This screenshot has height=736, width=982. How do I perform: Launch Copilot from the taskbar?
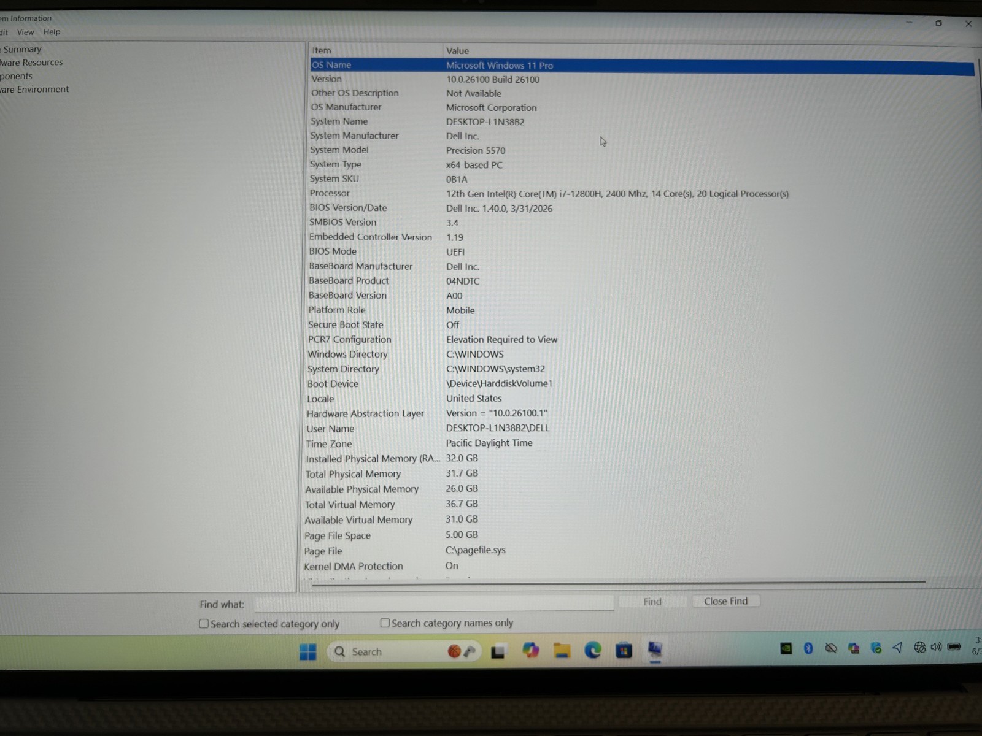point(531,651)
